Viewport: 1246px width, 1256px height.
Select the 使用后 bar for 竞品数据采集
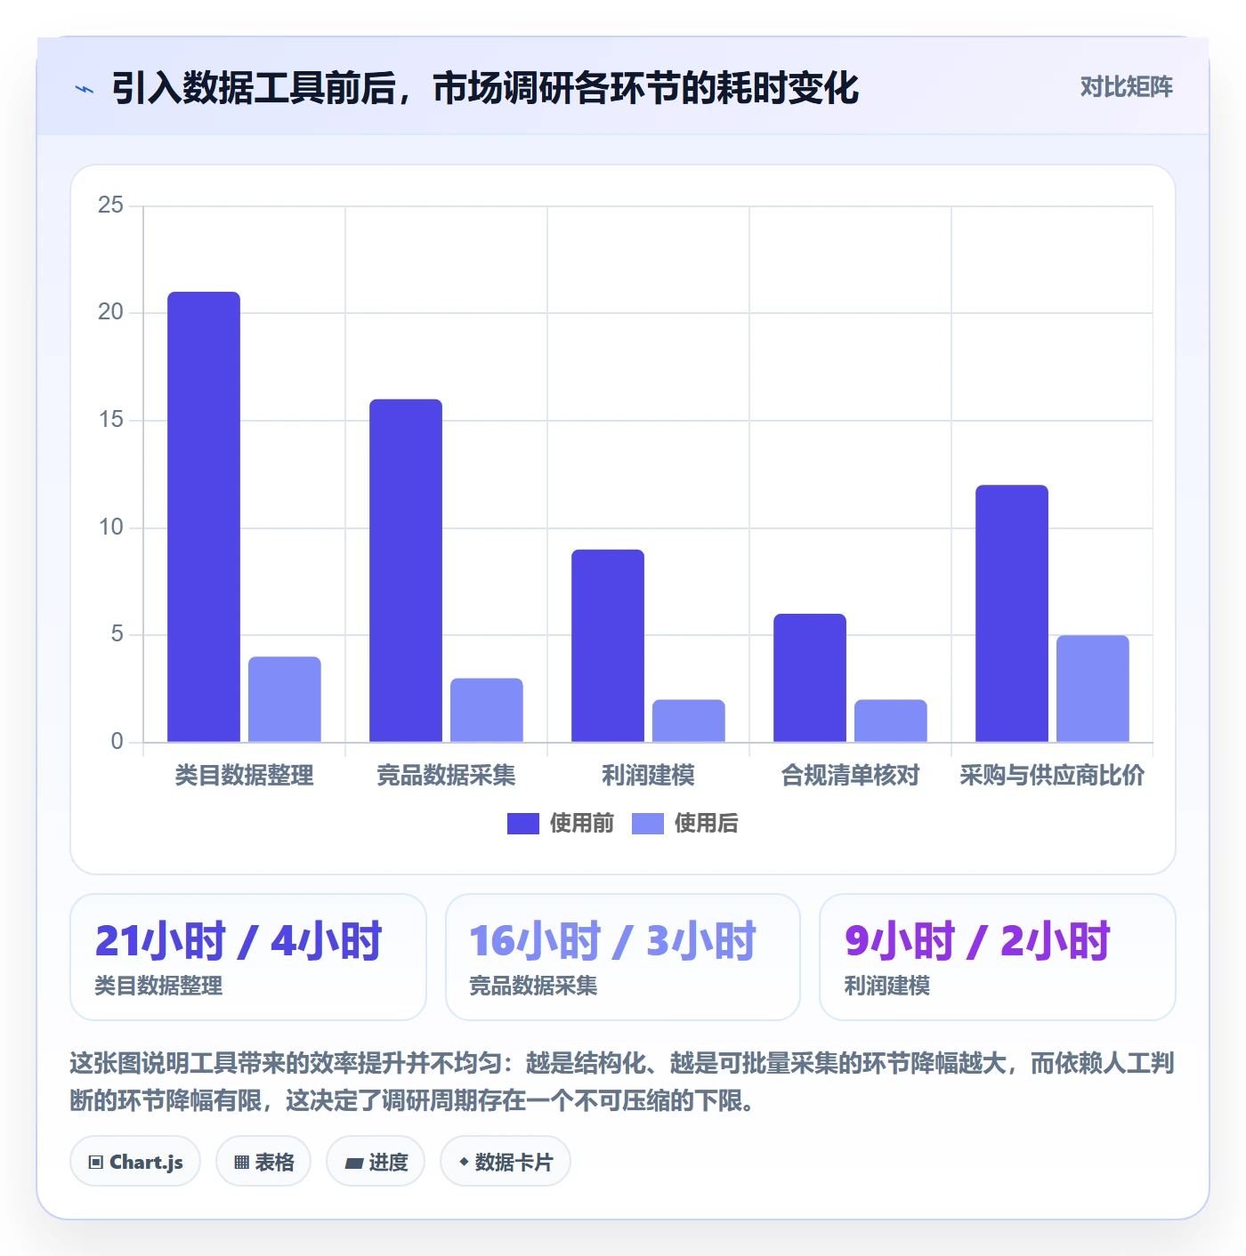[487, 710]
